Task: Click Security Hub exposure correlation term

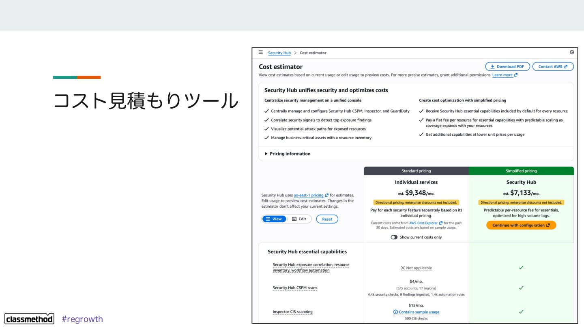Action: 311,268
